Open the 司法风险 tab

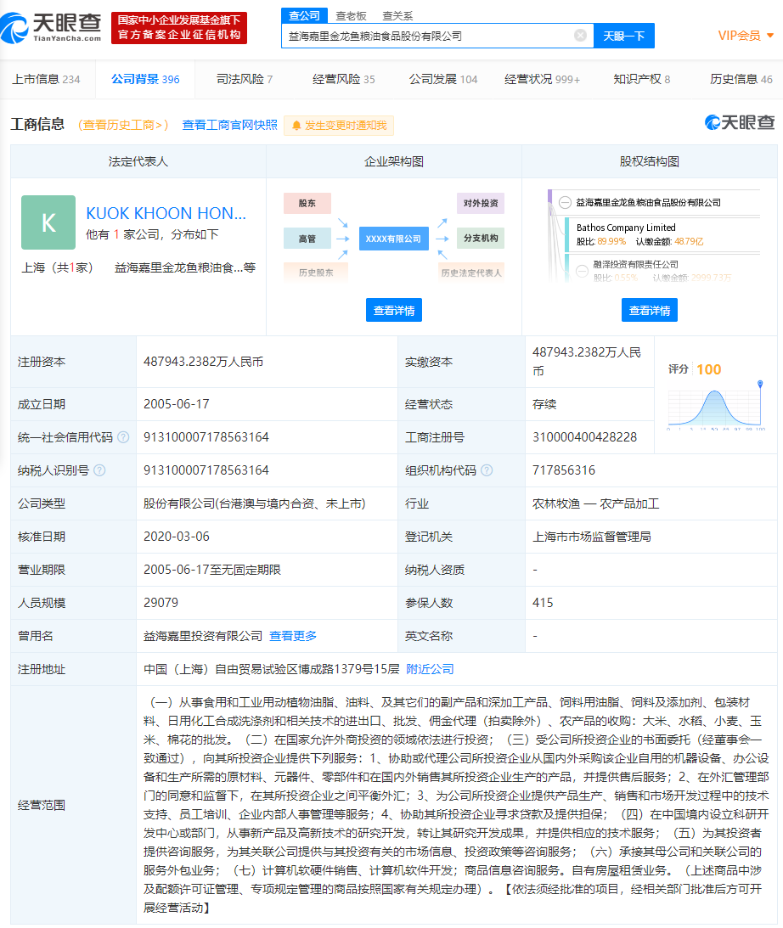click(x=245, y=79)
